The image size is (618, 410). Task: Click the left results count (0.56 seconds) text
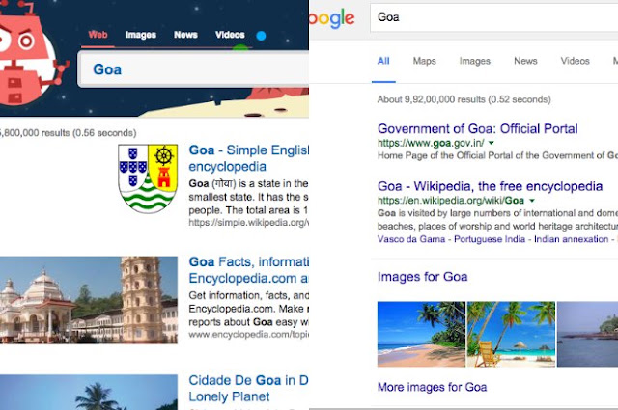[x=68, y=133]
